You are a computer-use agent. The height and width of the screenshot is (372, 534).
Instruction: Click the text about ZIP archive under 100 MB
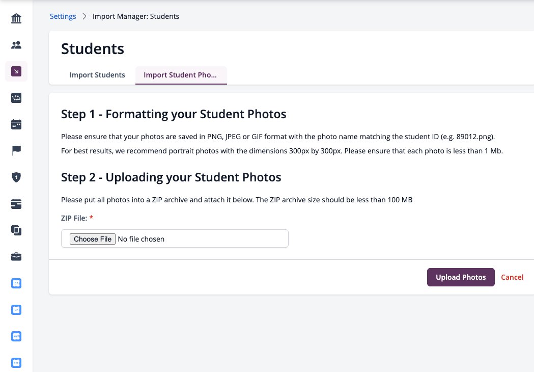coord(237,200)
